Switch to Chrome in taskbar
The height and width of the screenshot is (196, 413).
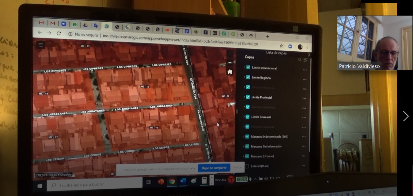(172, 181)
